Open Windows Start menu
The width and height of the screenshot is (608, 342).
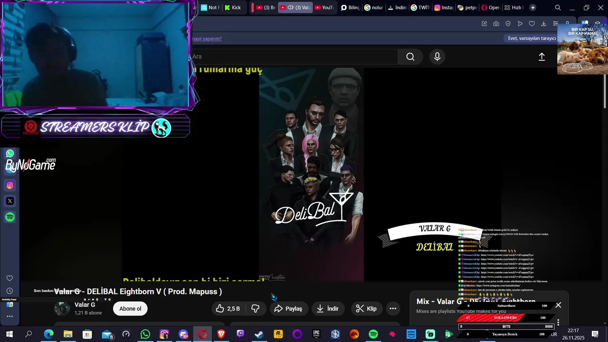[x=9, y=334]
